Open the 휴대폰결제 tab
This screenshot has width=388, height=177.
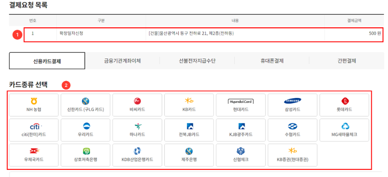pos(272,61)
